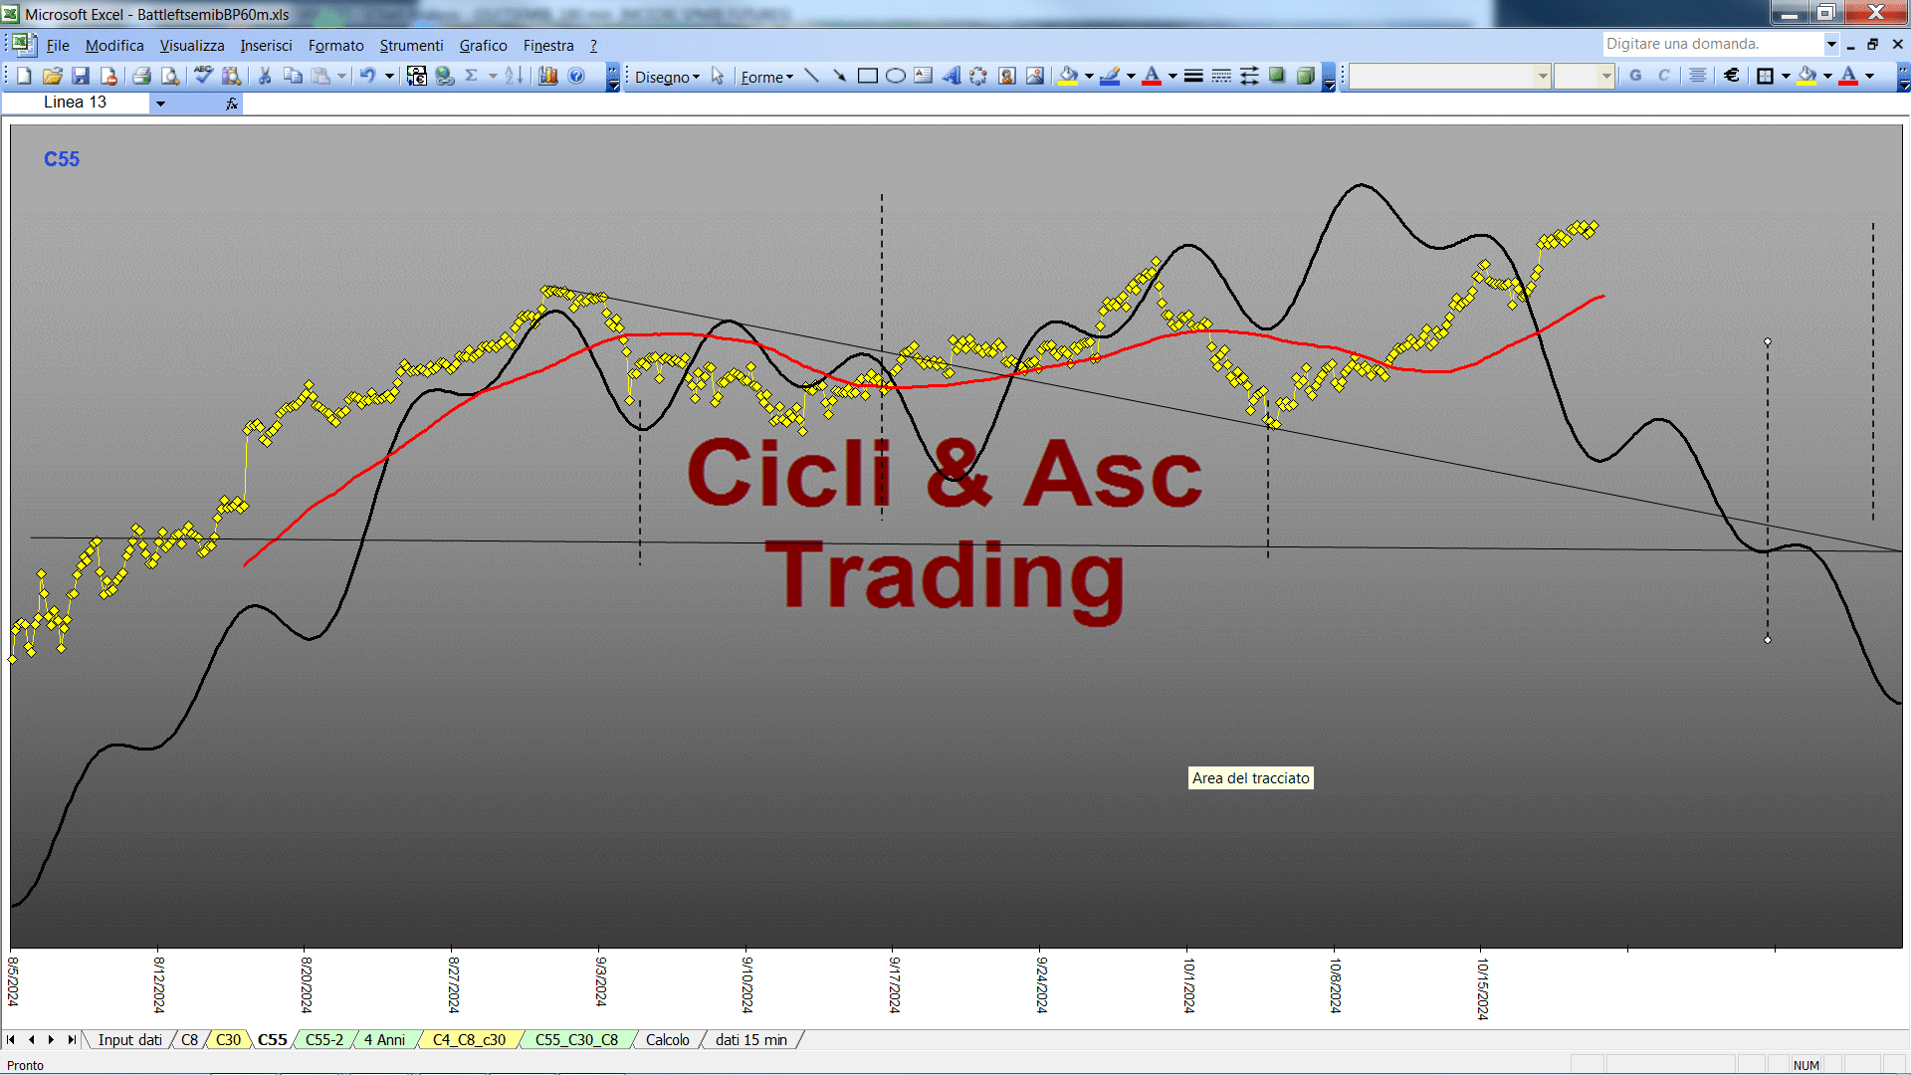Toggle Italic (C) formatting
This screenshot has height=1075, width=1911.
click(x=1663, y=76)
